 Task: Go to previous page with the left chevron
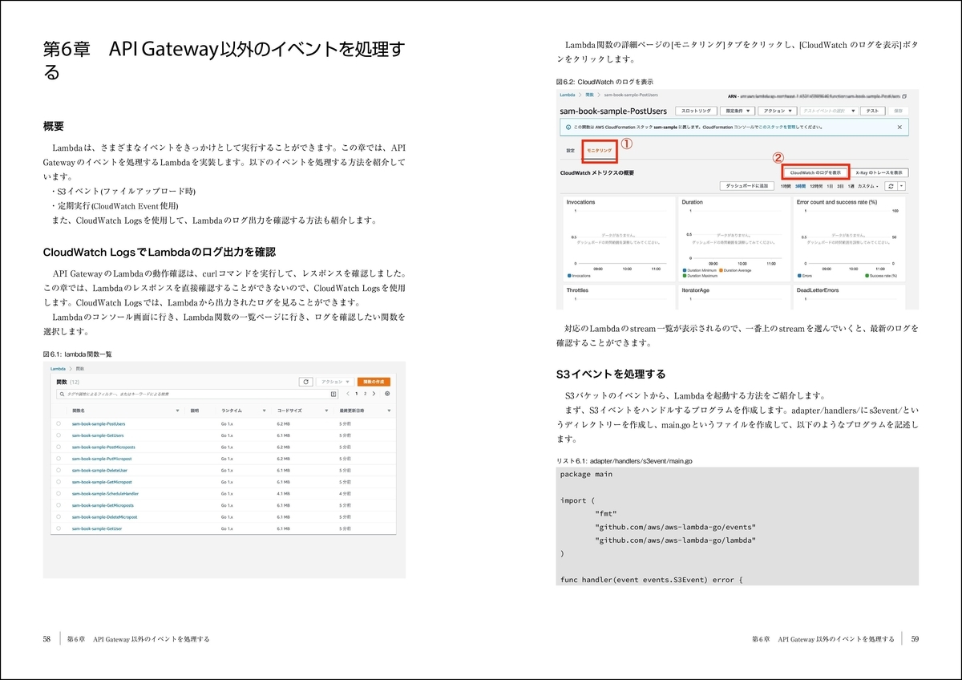point(346,394)
